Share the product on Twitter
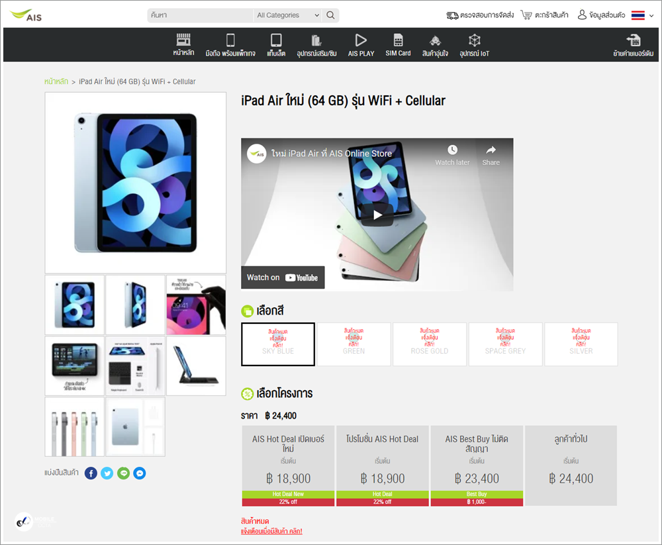The height and width of the screenshot is (545, 662). 107,473
